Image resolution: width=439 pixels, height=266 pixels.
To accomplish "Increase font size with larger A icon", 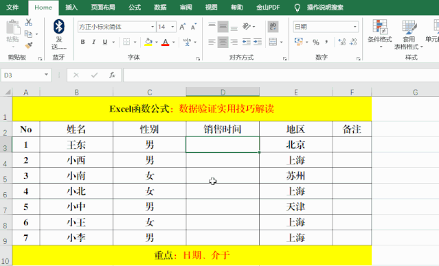I will pyautogui.click(x=182, y=27).
